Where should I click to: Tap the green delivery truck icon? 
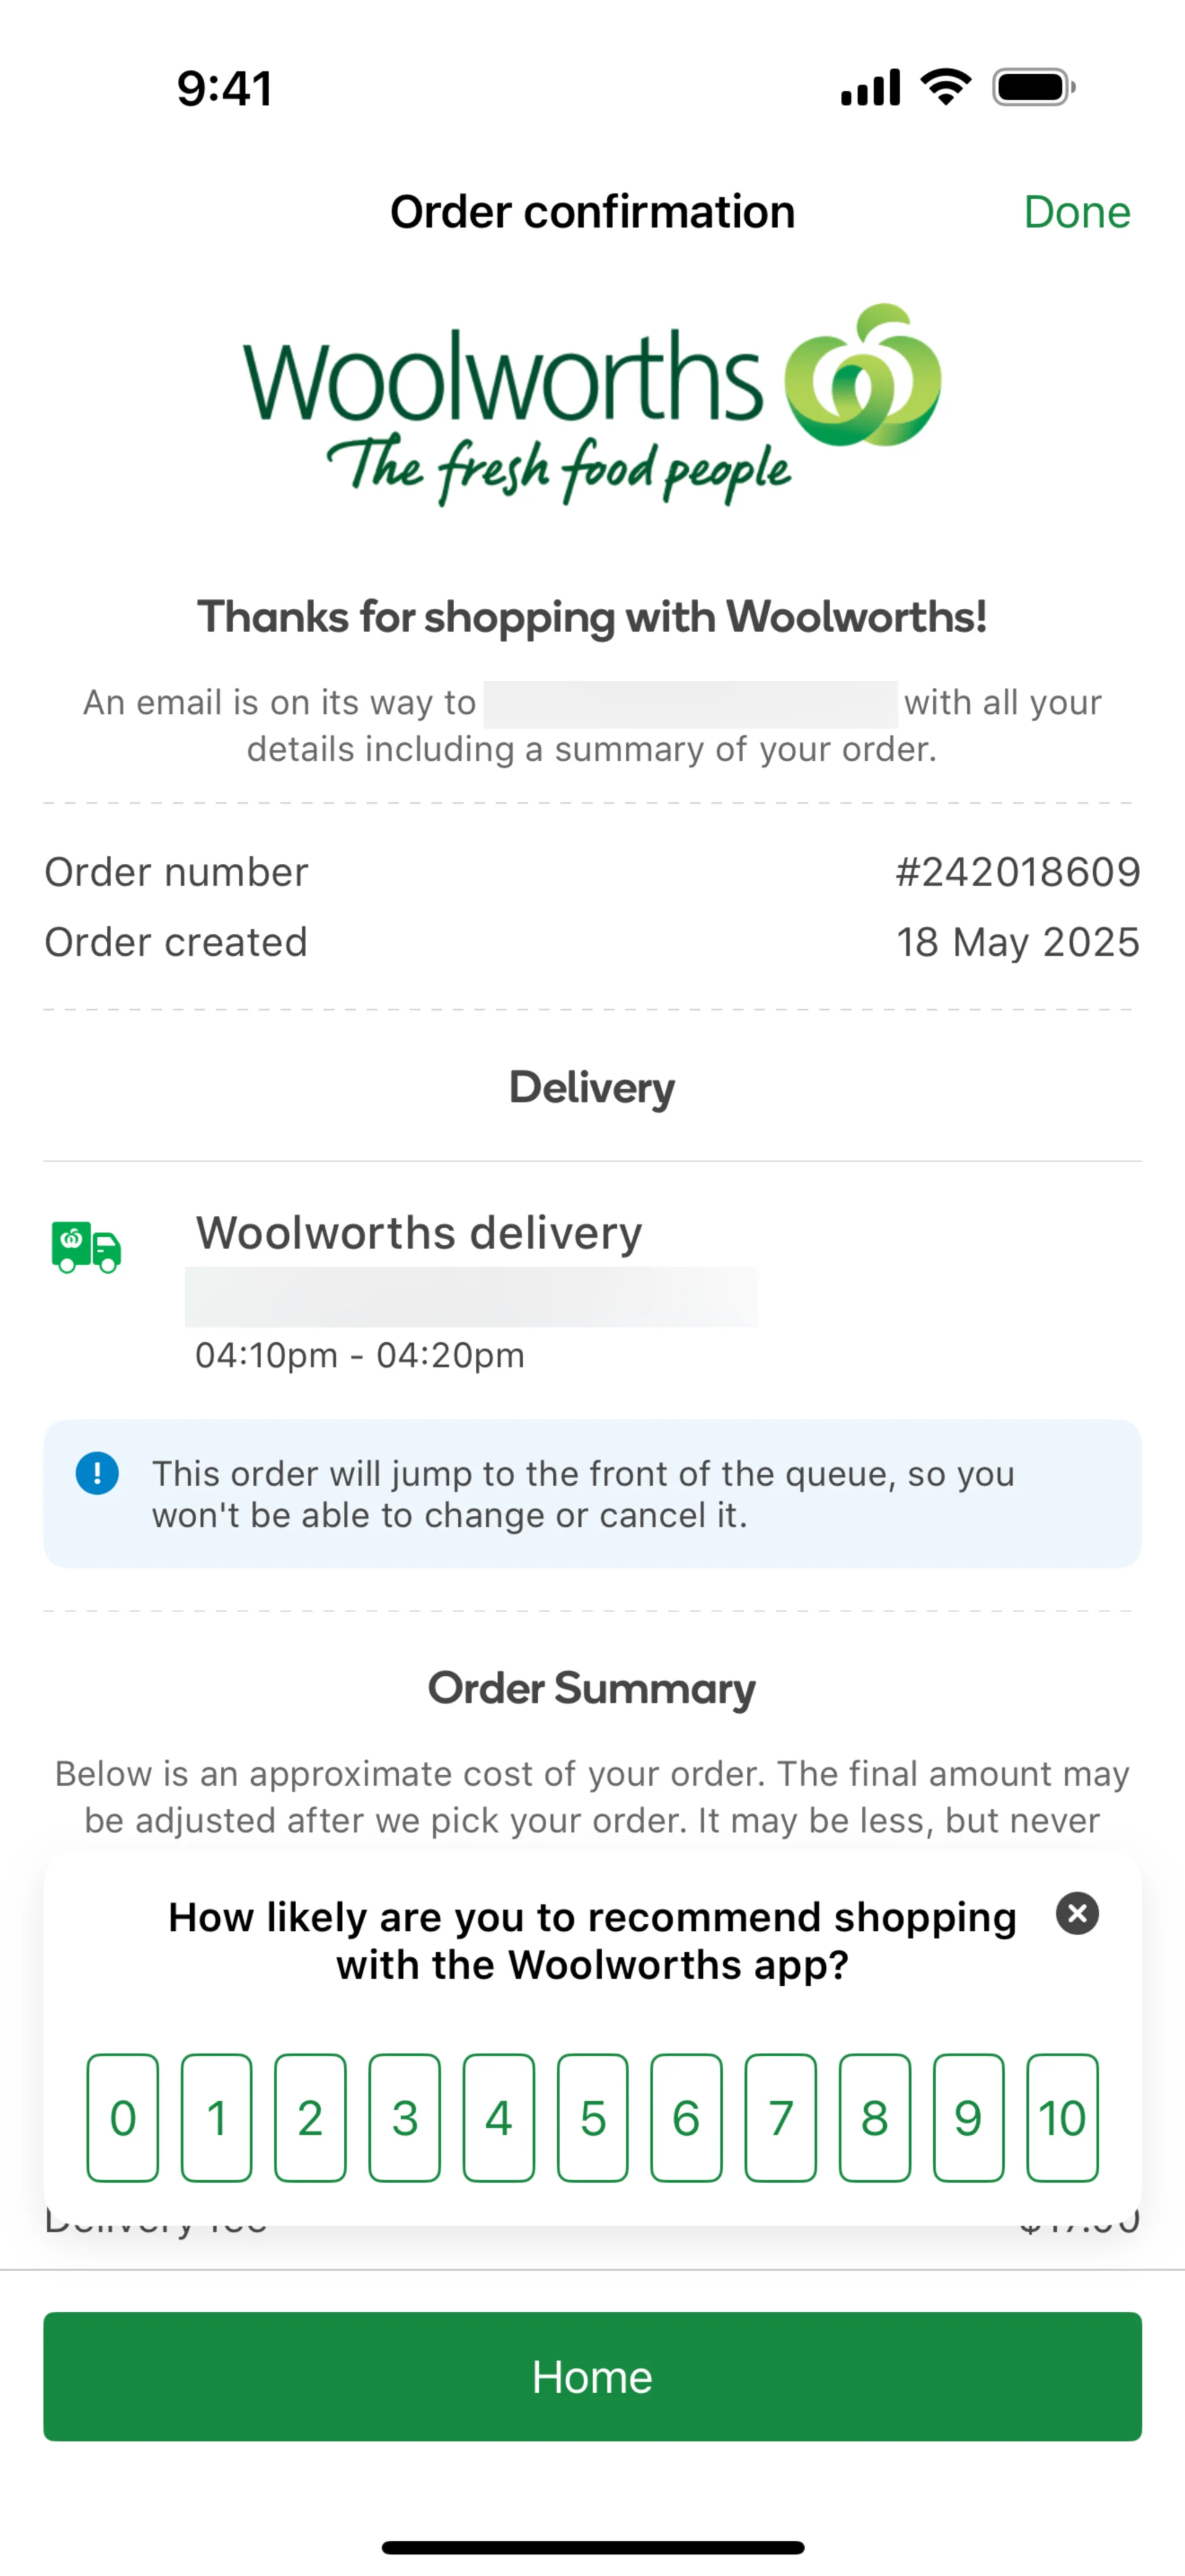[x=86, y=1246]
